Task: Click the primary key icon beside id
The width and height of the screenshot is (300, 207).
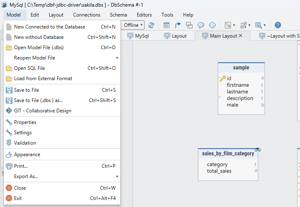Action: coord(223,78)
